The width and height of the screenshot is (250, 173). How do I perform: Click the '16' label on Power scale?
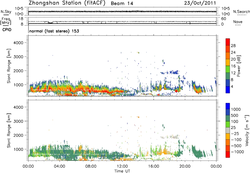point(233,66)
